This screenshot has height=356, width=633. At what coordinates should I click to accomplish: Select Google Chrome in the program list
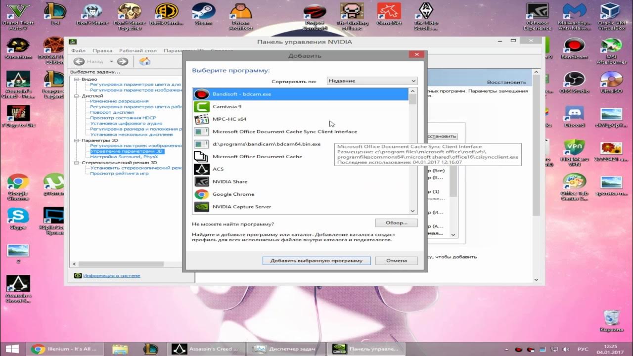[300, 194]
